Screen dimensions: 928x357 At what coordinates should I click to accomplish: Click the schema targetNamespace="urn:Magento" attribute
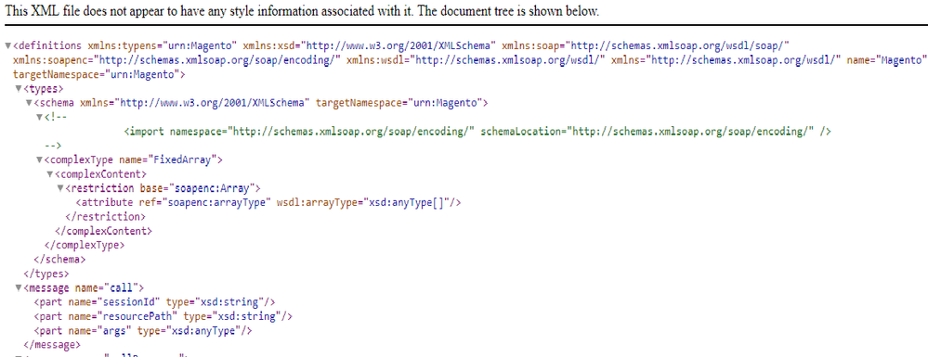(399, 103)
